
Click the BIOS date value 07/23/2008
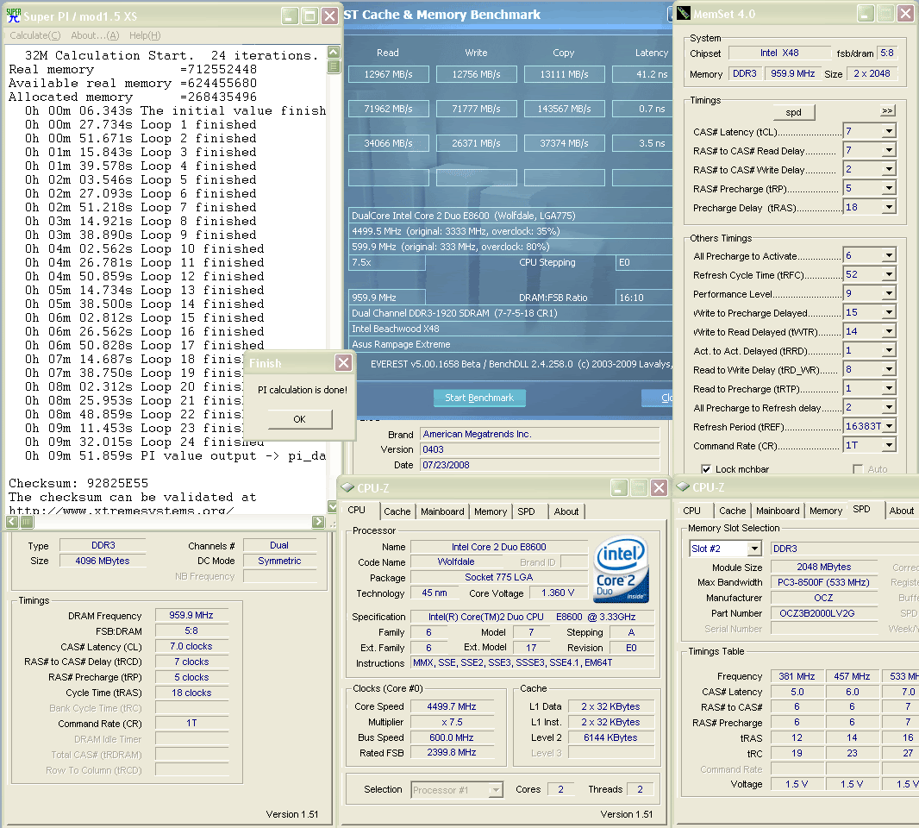[x=540, y=465]
